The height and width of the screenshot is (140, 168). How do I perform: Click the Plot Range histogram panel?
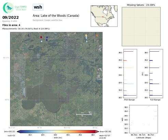pyautogui.click(x=130, y=73)
